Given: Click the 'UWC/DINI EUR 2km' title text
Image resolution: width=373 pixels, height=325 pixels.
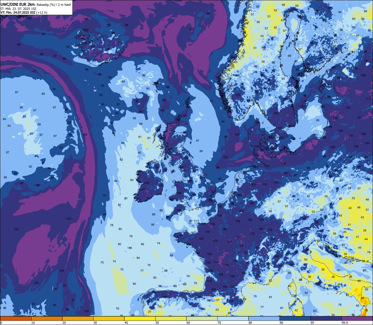Looking at the screenshot, I should point(18,4).
